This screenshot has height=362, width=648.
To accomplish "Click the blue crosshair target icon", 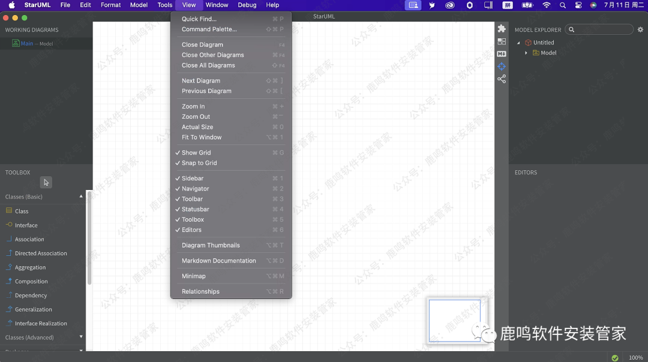I will [502, 67].
